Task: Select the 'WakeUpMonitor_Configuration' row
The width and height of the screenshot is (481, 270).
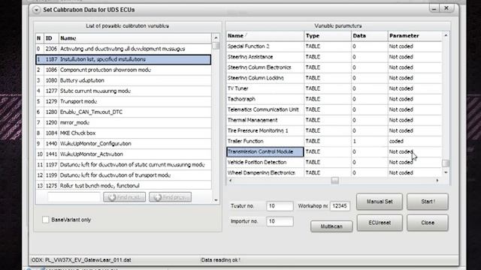Action: tap(123, 143)
